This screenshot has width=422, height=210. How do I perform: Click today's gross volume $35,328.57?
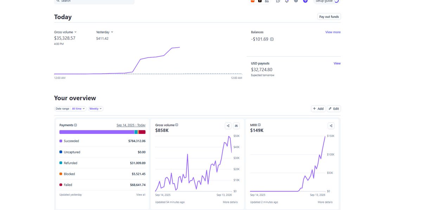coord(65,38)
